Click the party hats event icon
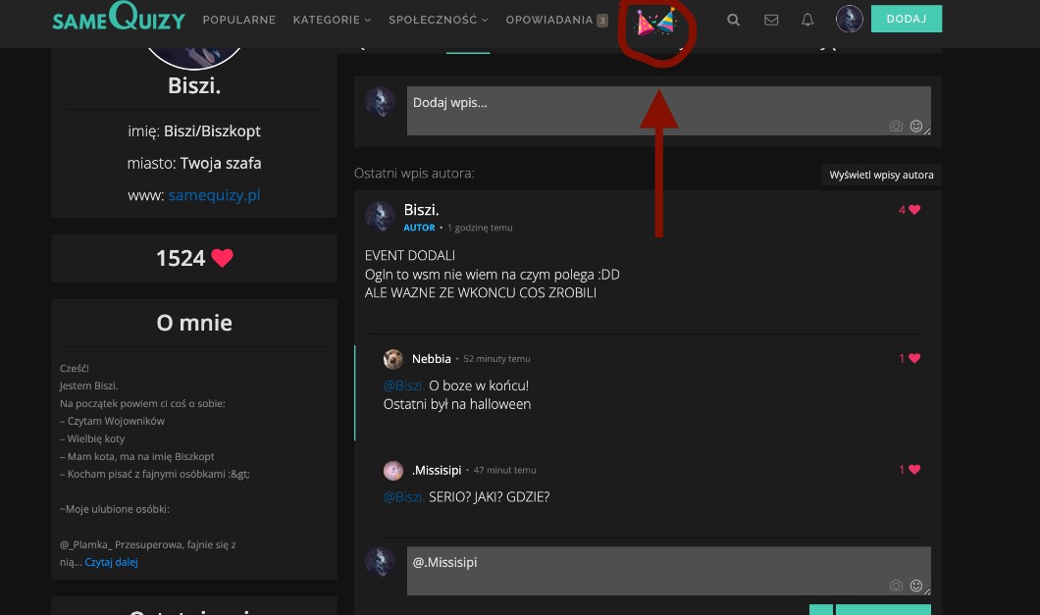The image size is (1040, 615). click(x=655, y=22)
